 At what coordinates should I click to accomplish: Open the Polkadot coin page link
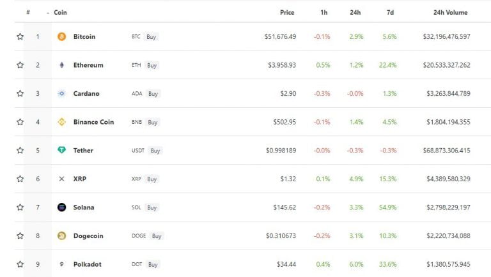coord(88,264)
